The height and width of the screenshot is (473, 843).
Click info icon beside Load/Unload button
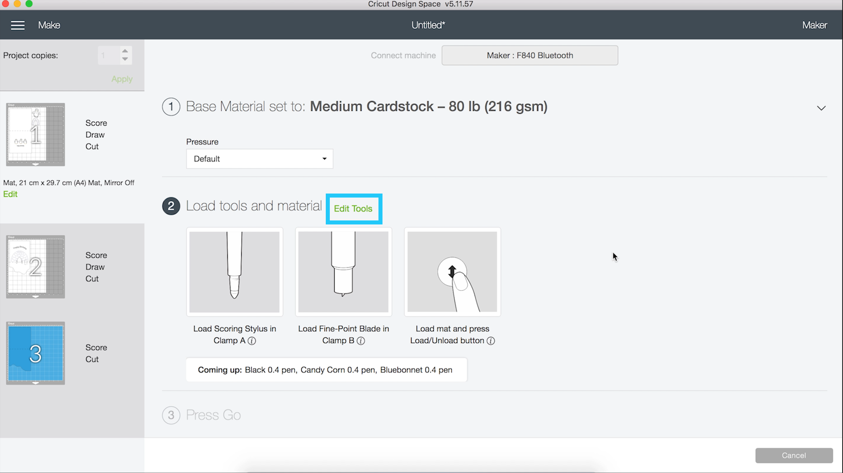(491, 341)
